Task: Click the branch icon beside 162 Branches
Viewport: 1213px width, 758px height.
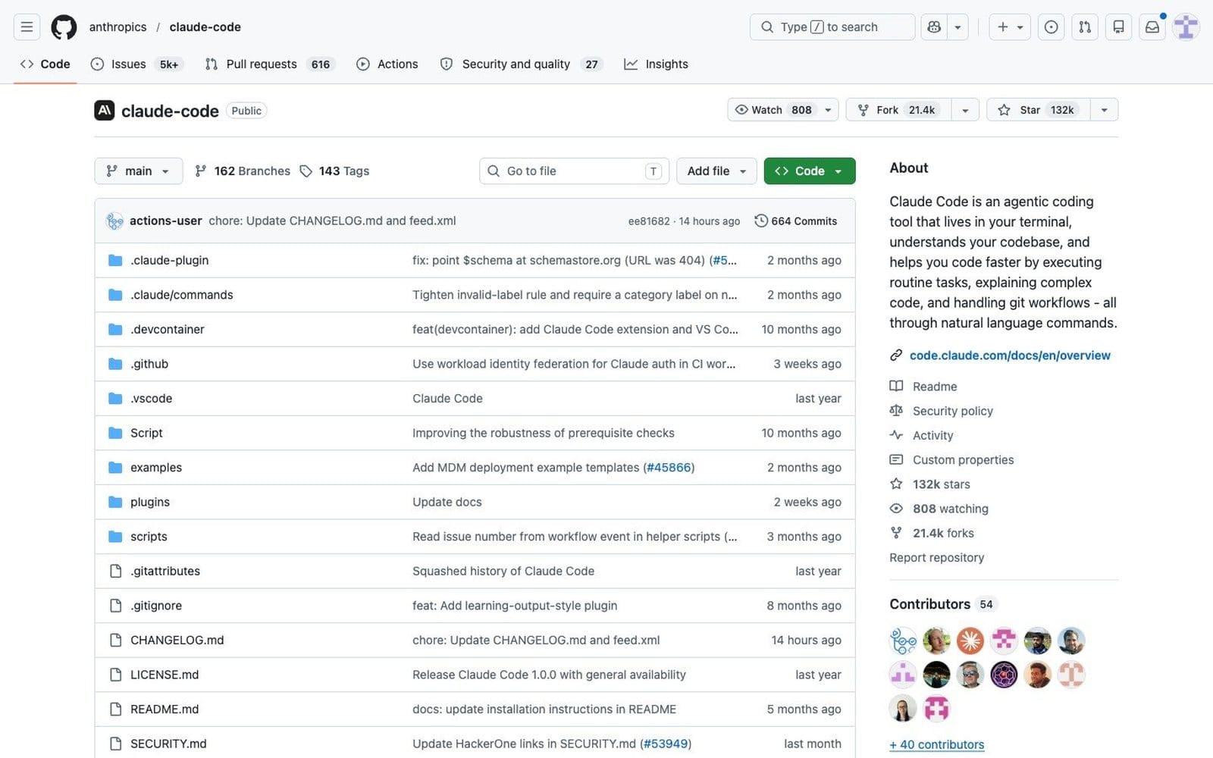Action: click(201, 171)
